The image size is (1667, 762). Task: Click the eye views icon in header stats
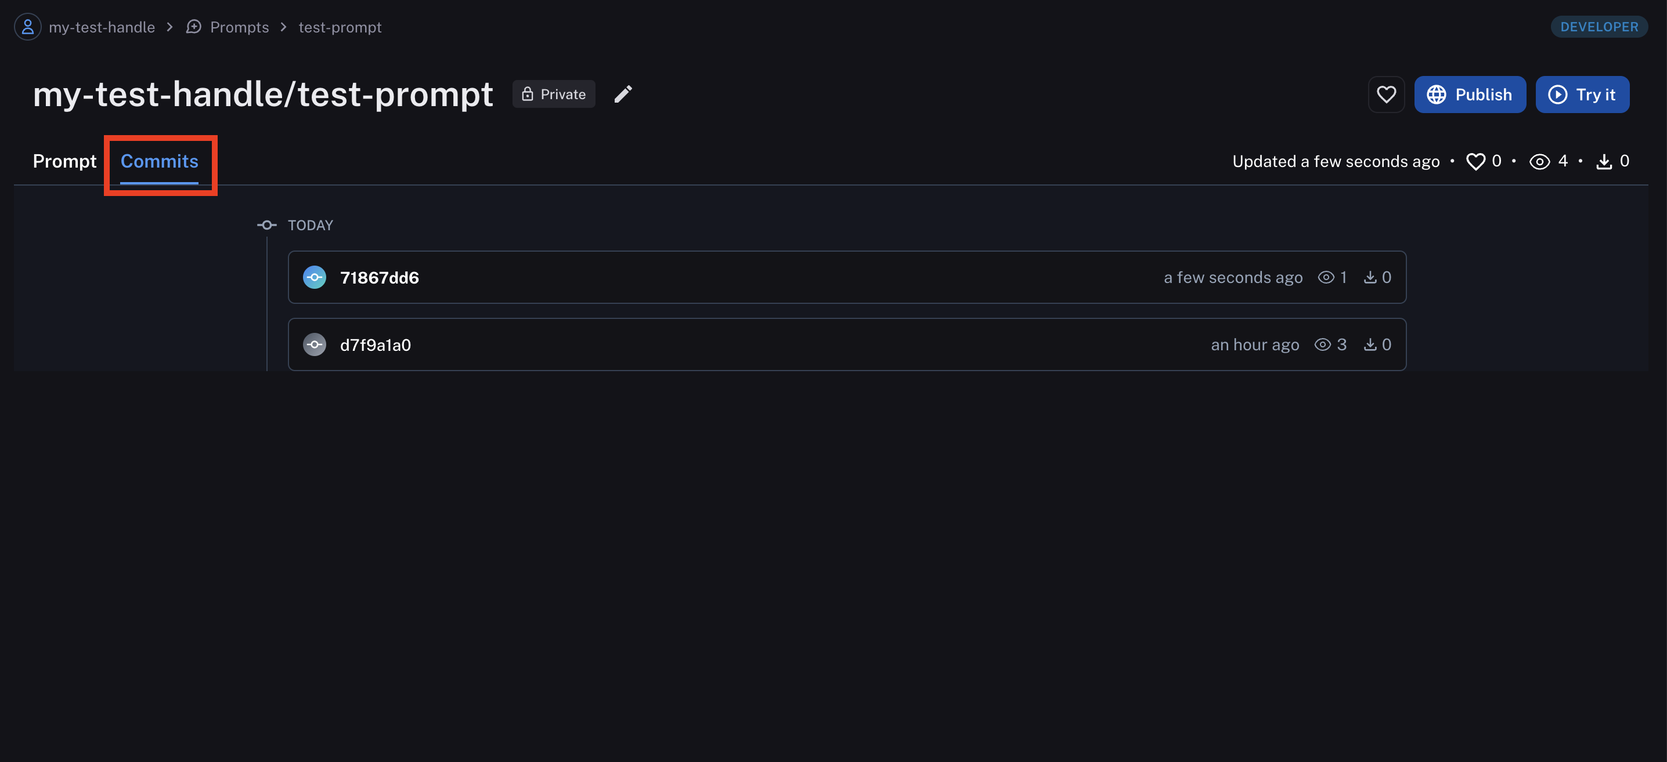pos(1539,162)
